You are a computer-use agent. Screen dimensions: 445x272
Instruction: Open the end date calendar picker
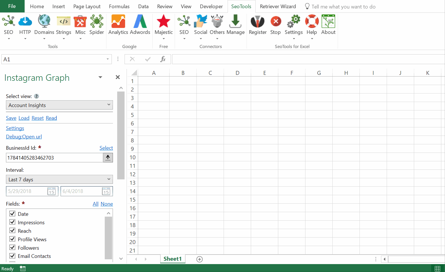[x=106, y=191]
